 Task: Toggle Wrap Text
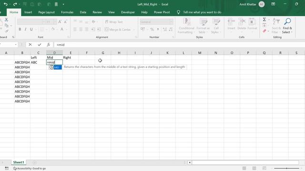(x=114, y=22)
